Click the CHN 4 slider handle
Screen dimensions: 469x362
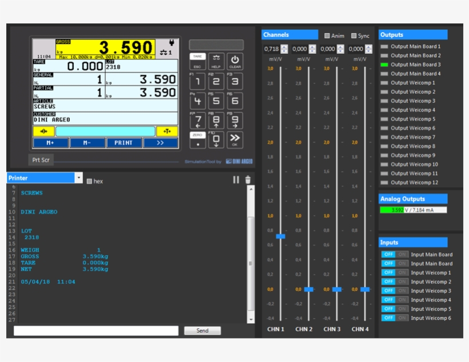pyautogui.click(x=365, y=289)
